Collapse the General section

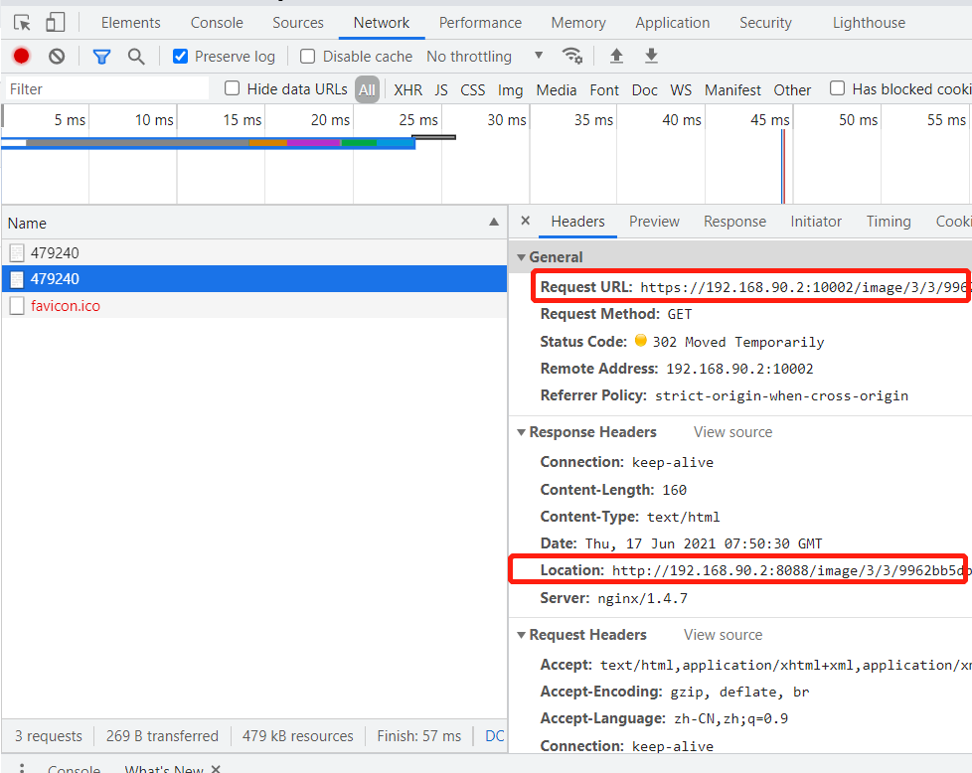coord(522,257)
